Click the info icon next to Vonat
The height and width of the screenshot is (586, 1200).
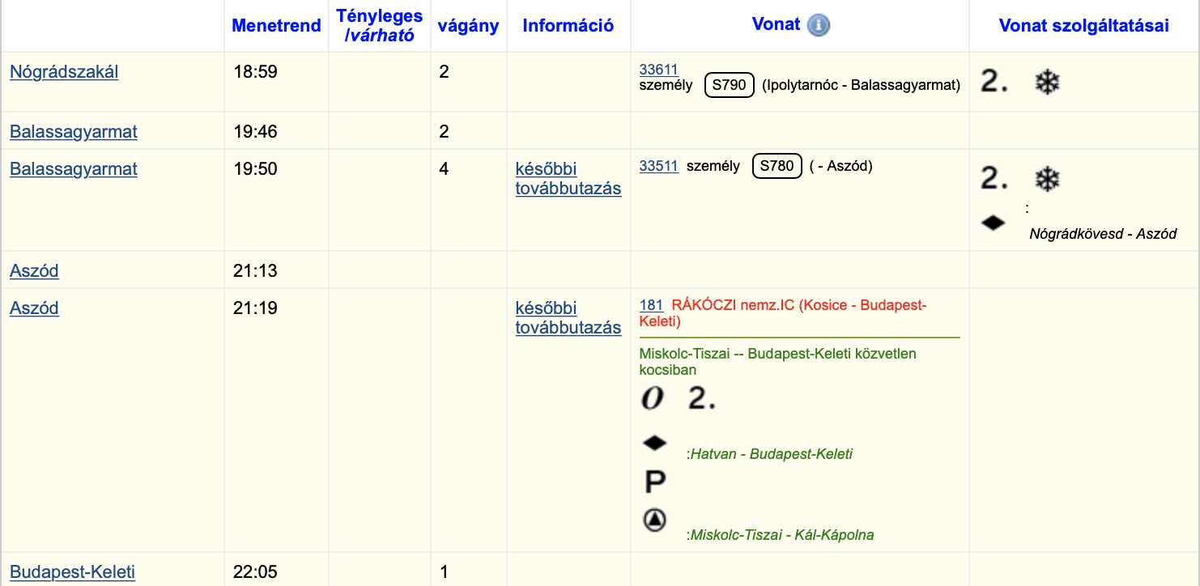pos(819,25)
